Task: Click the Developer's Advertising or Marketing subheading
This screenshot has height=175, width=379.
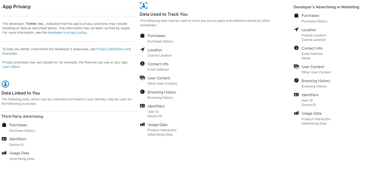Action: click(x=326, y=7)
